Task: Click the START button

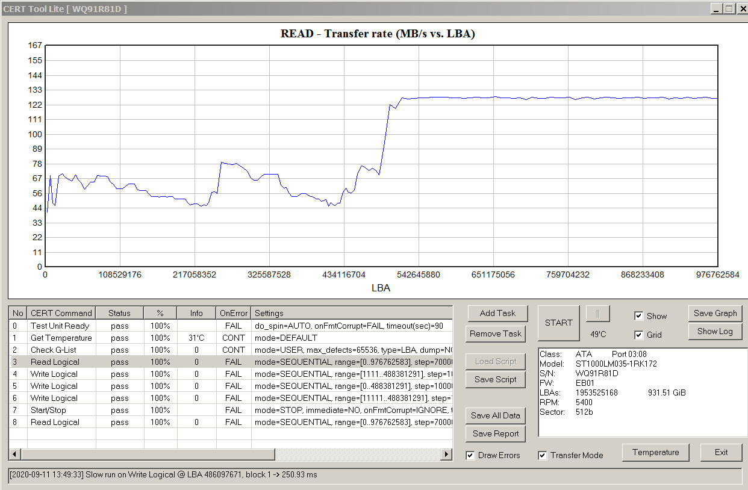Action: (x=559, y=323)
